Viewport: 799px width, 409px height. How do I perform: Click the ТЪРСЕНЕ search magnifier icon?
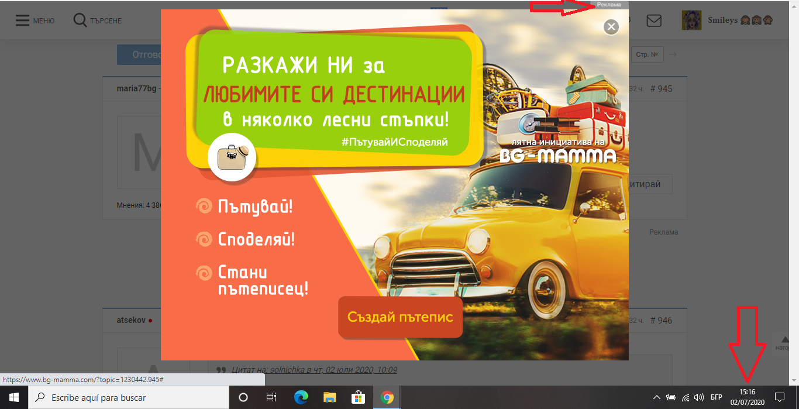click(x=80, y=20)
